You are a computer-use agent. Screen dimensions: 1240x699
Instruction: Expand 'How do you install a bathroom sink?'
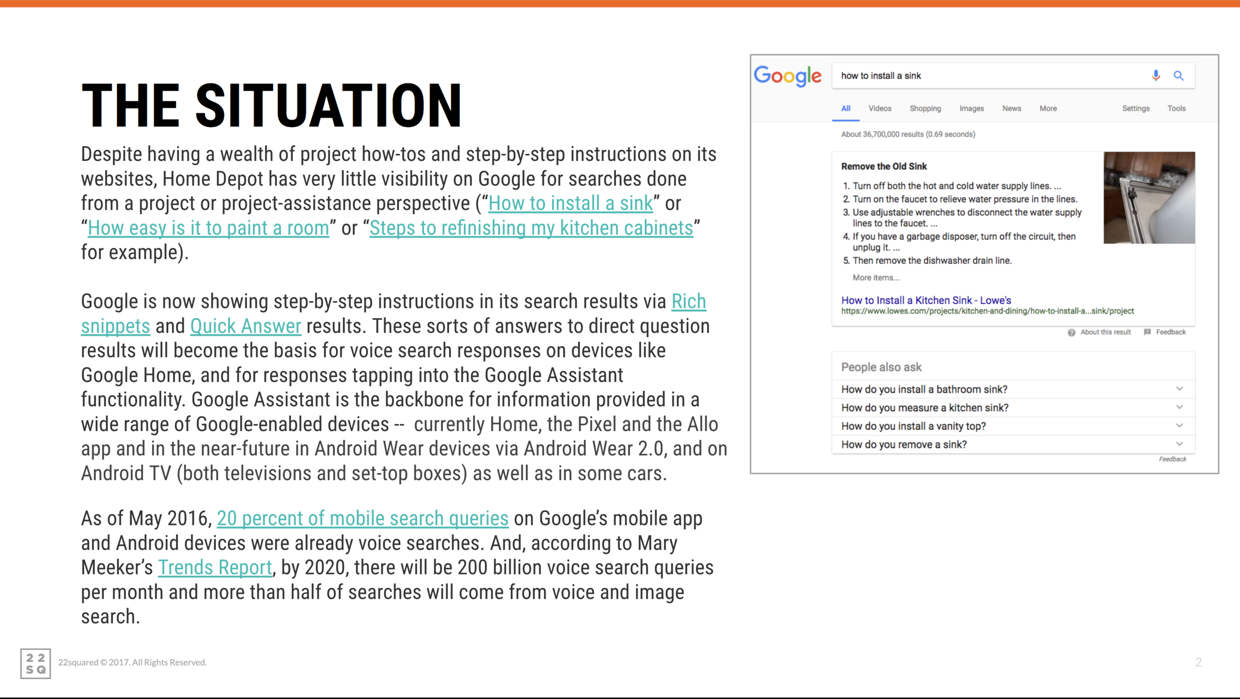click(x=1013, y=389)
